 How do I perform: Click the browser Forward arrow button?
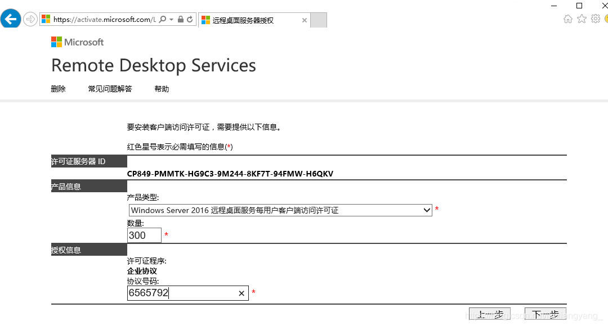point(30,19)
